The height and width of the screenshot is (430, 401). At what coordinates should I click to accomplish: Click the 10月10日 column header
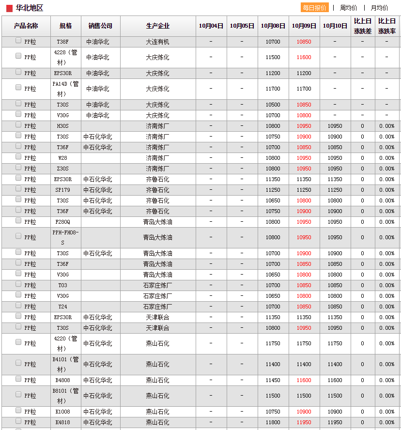(335, 26)
